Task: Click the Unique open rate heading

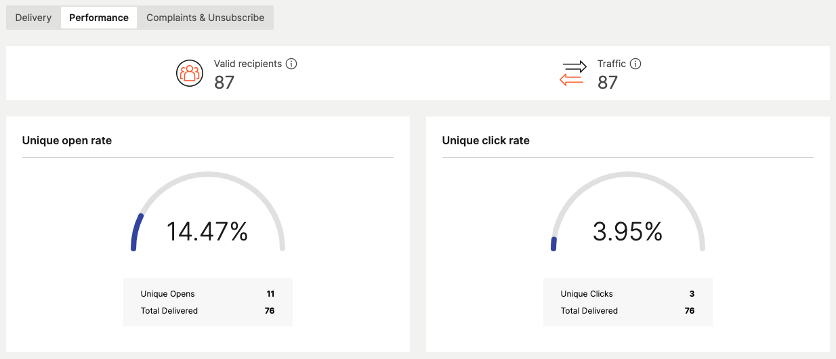Action: [x=67, y=141]
